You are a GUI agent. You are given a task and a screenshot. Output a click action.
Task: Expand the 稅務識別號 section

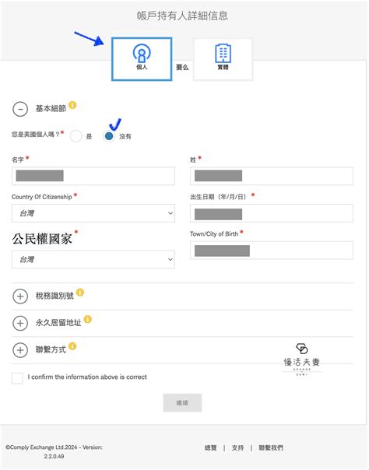pos(20,296)
